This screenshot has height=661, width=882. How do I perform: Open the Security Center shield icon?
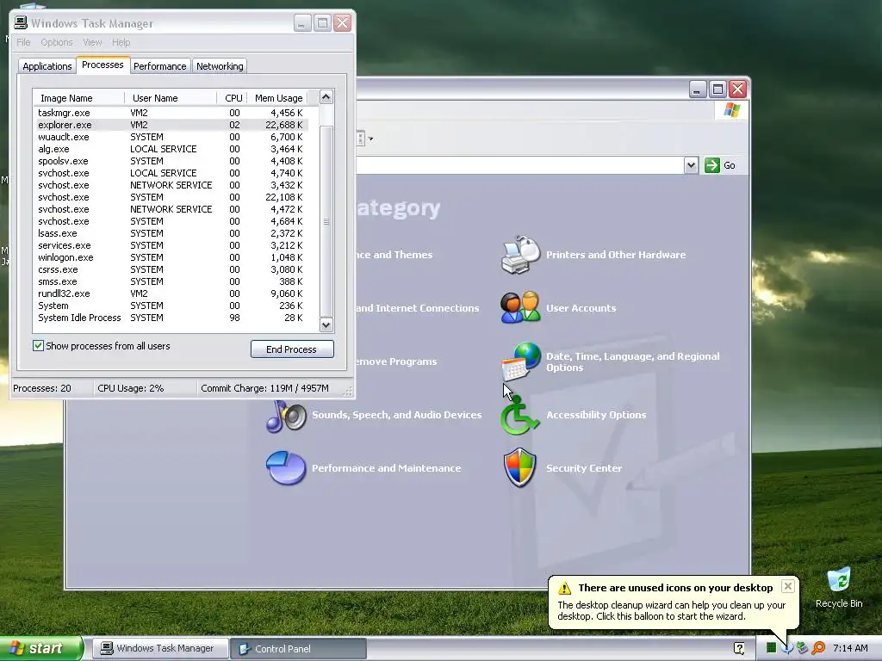[519, 467]
